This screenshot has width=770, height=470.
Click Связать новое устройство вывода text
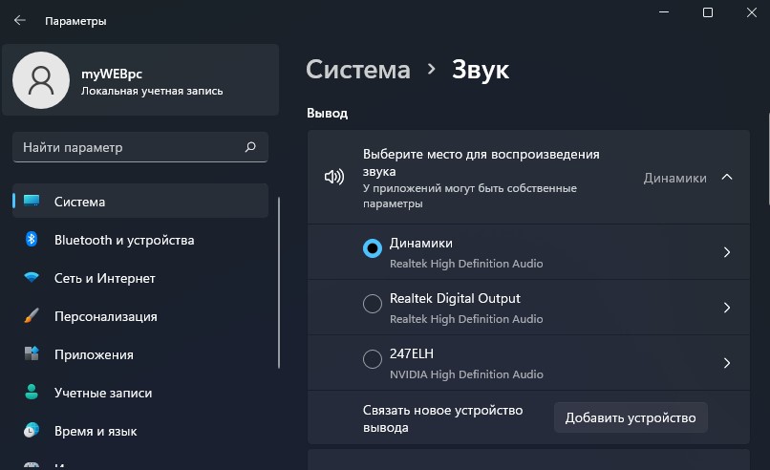443,418
